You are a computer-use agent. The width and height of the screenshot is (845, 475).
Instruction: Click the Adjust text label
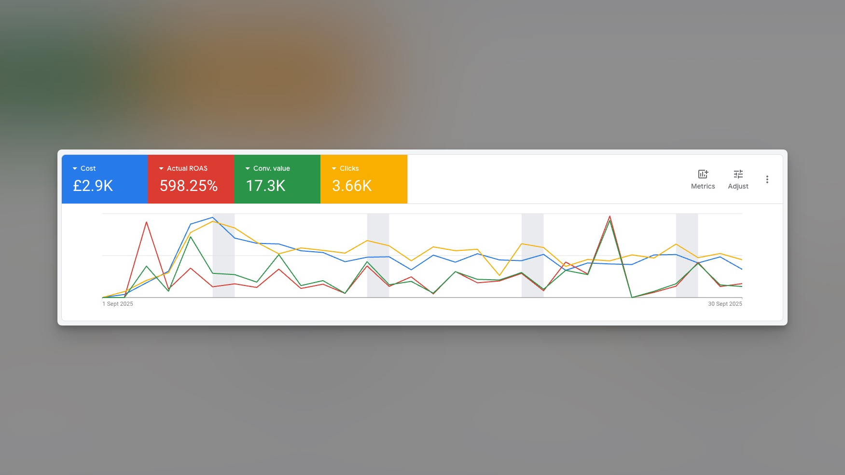738,187
